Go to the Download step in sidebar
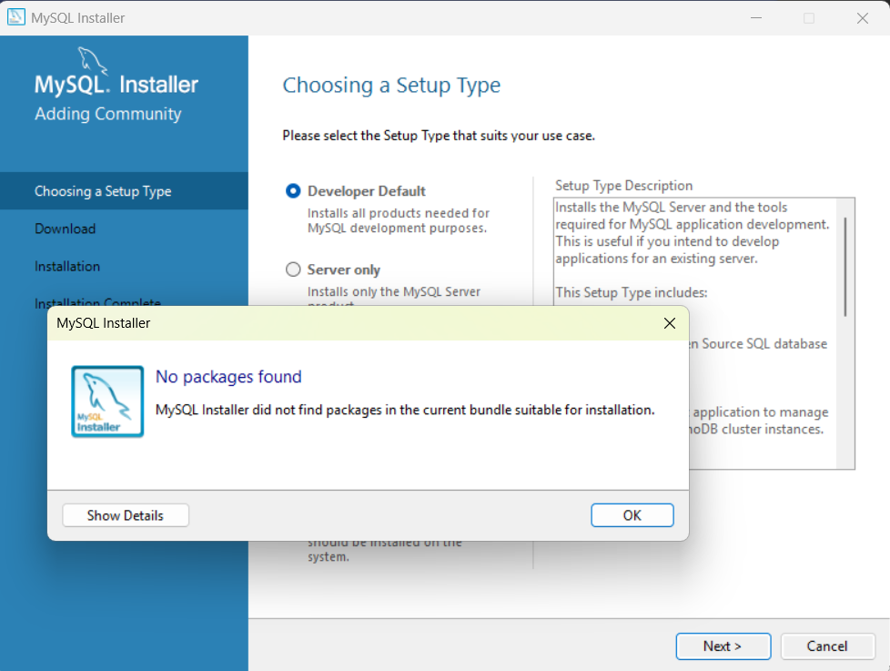This screenshot has width=890, height=671. (x=65, y=229)
